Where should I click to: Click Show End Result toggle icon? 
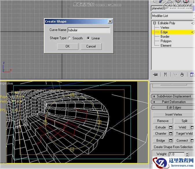tap(165, 75)
